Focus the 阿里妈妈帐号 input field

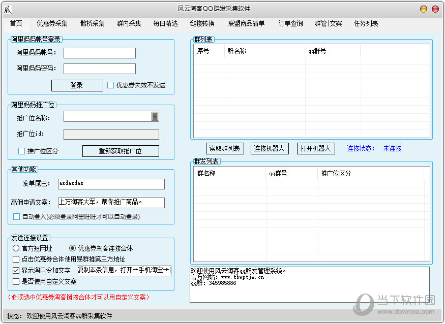point(100,53)
